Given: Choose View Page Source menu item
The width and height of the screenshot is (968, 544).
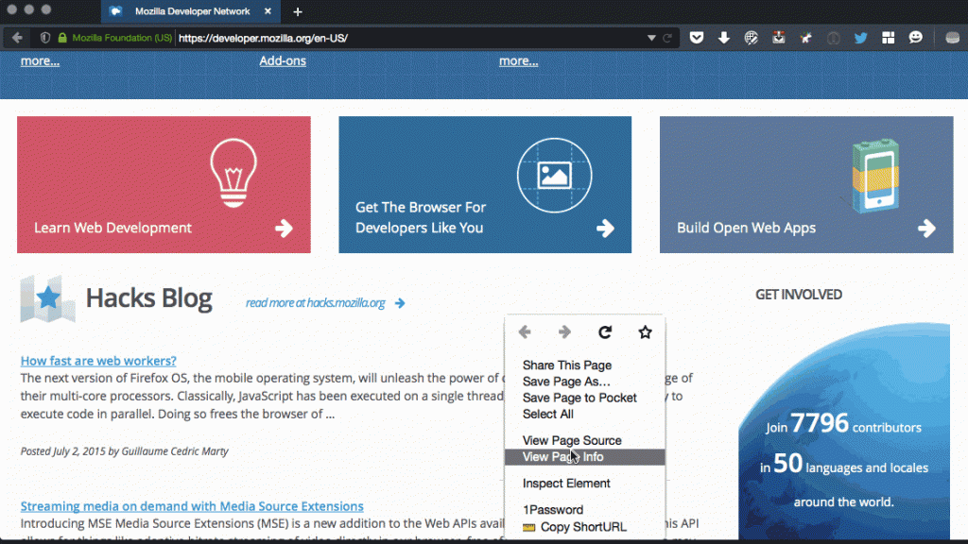Looking at the screenshot, I should click(584, 440).
